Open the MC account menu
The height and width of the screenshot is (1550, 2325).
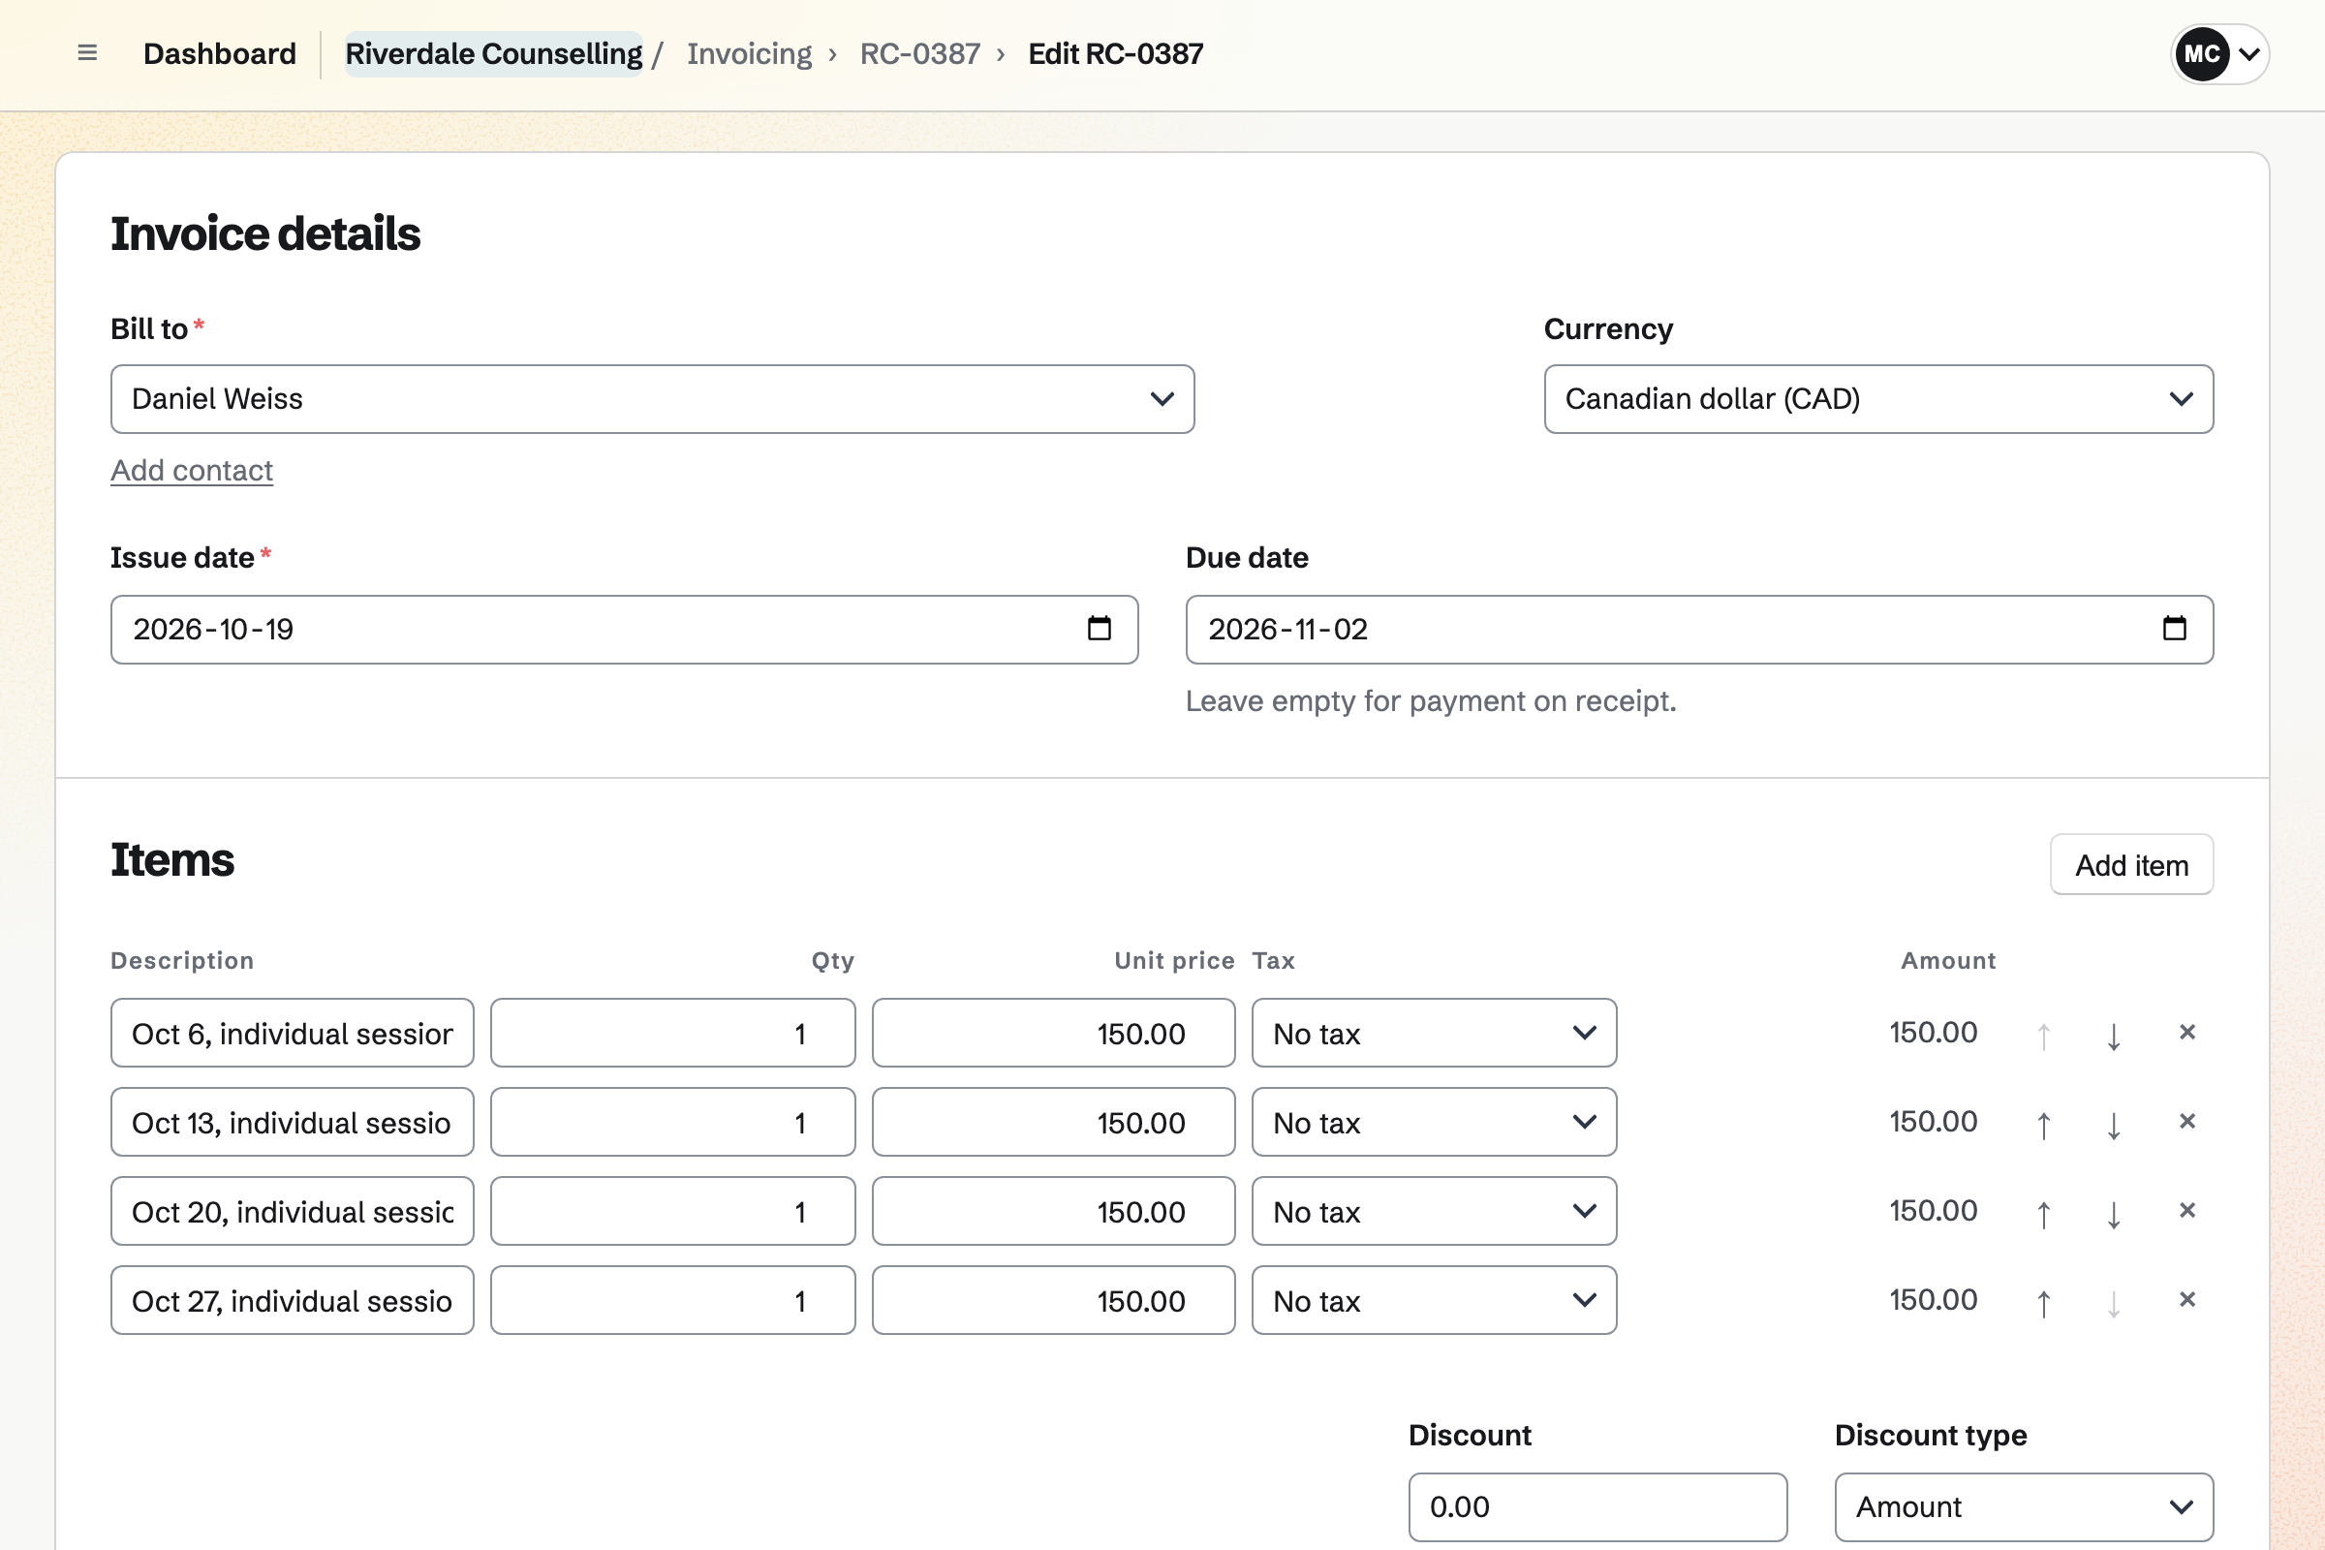2219,53
